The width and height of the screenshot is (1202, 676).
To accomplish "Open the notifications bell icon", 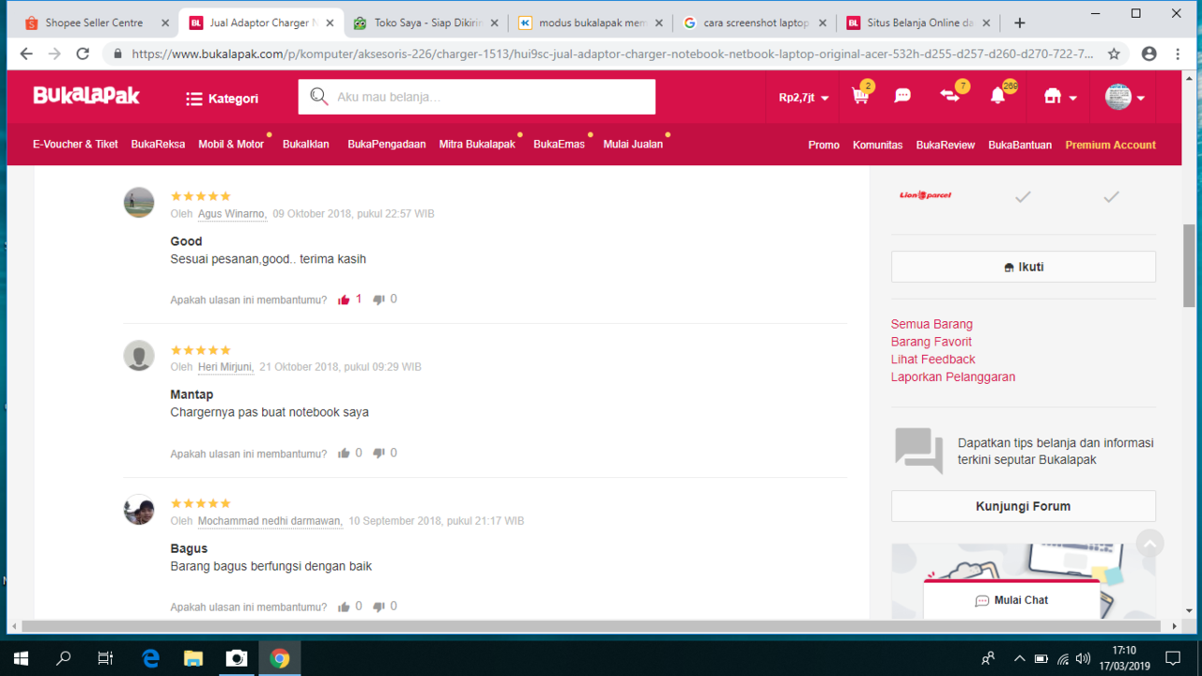I will coord(997,96).
